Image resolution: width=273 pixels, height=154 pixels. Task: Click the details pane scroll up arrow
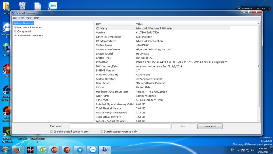259,23
